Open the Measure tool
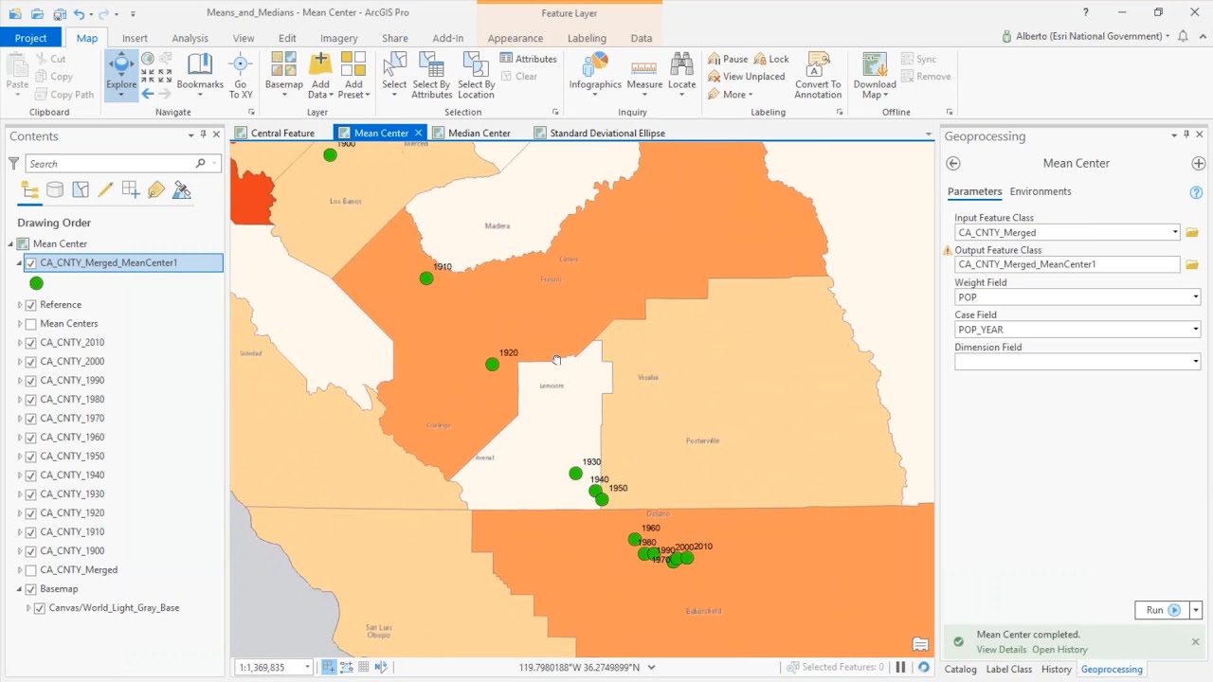This screenshot has height=682, width=1213. pyautogui.click(x=644, y=74)
